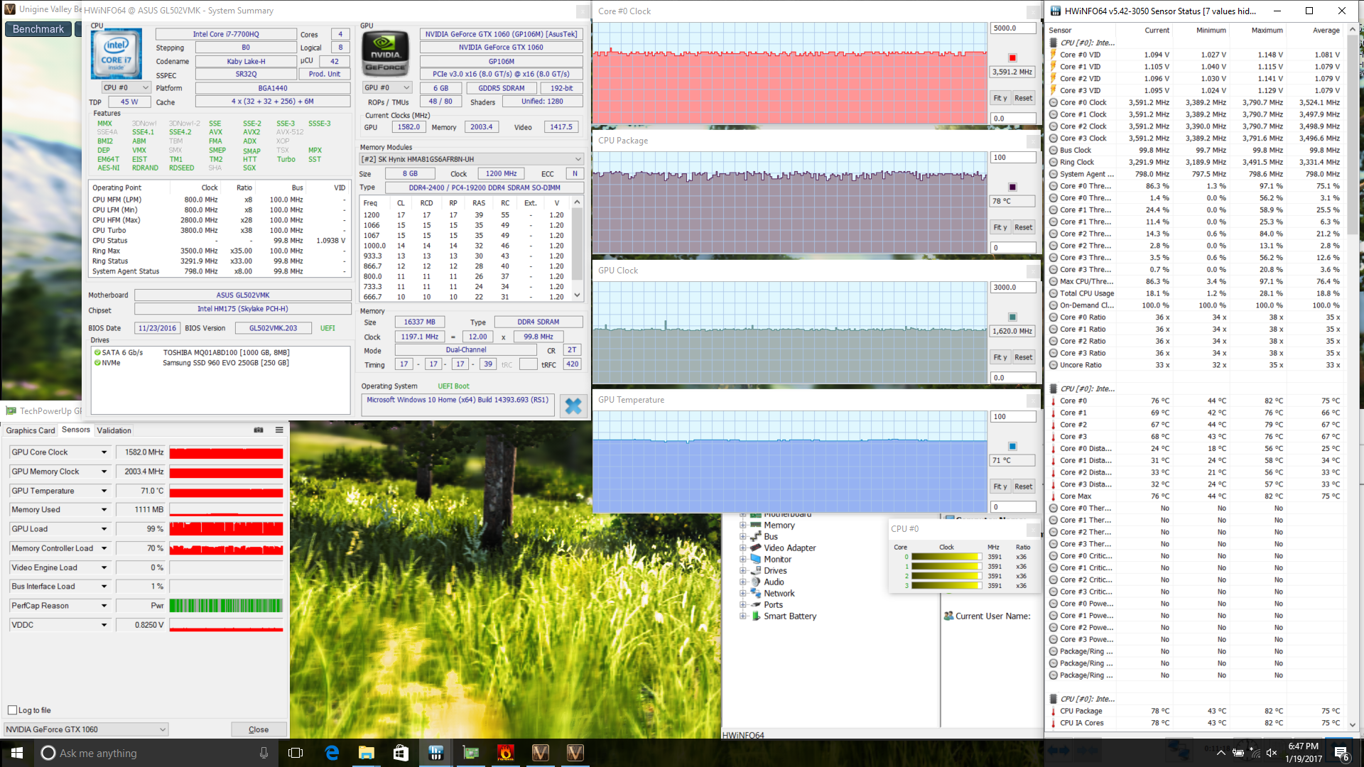Open the CPU #0 selector dropdown
Screen dimensions: 1364x767
(x=126, y=88)
